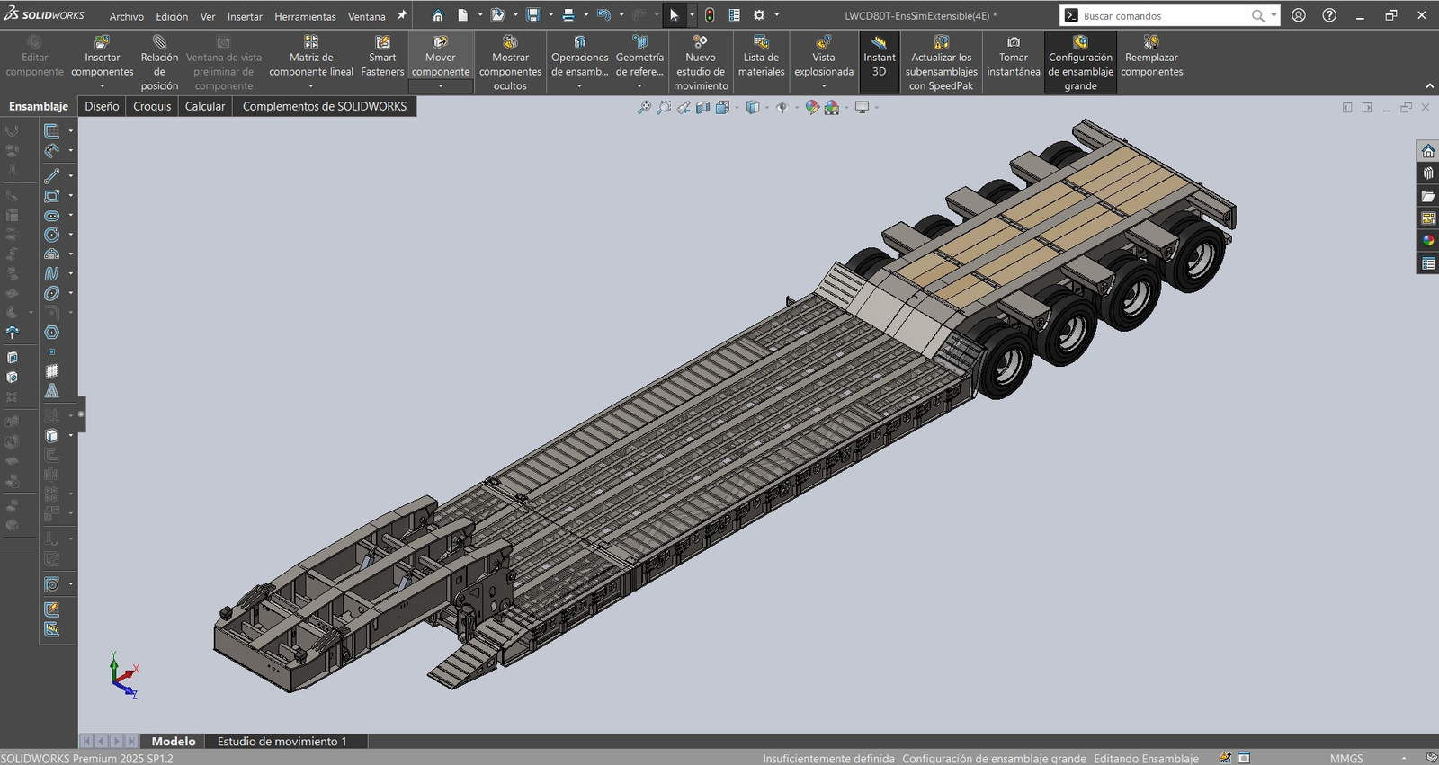The height and width of the screenshot is (765, 1439).
Task: Open the Insertar menu
Action: pyautogui.click(x=245, y=16)
